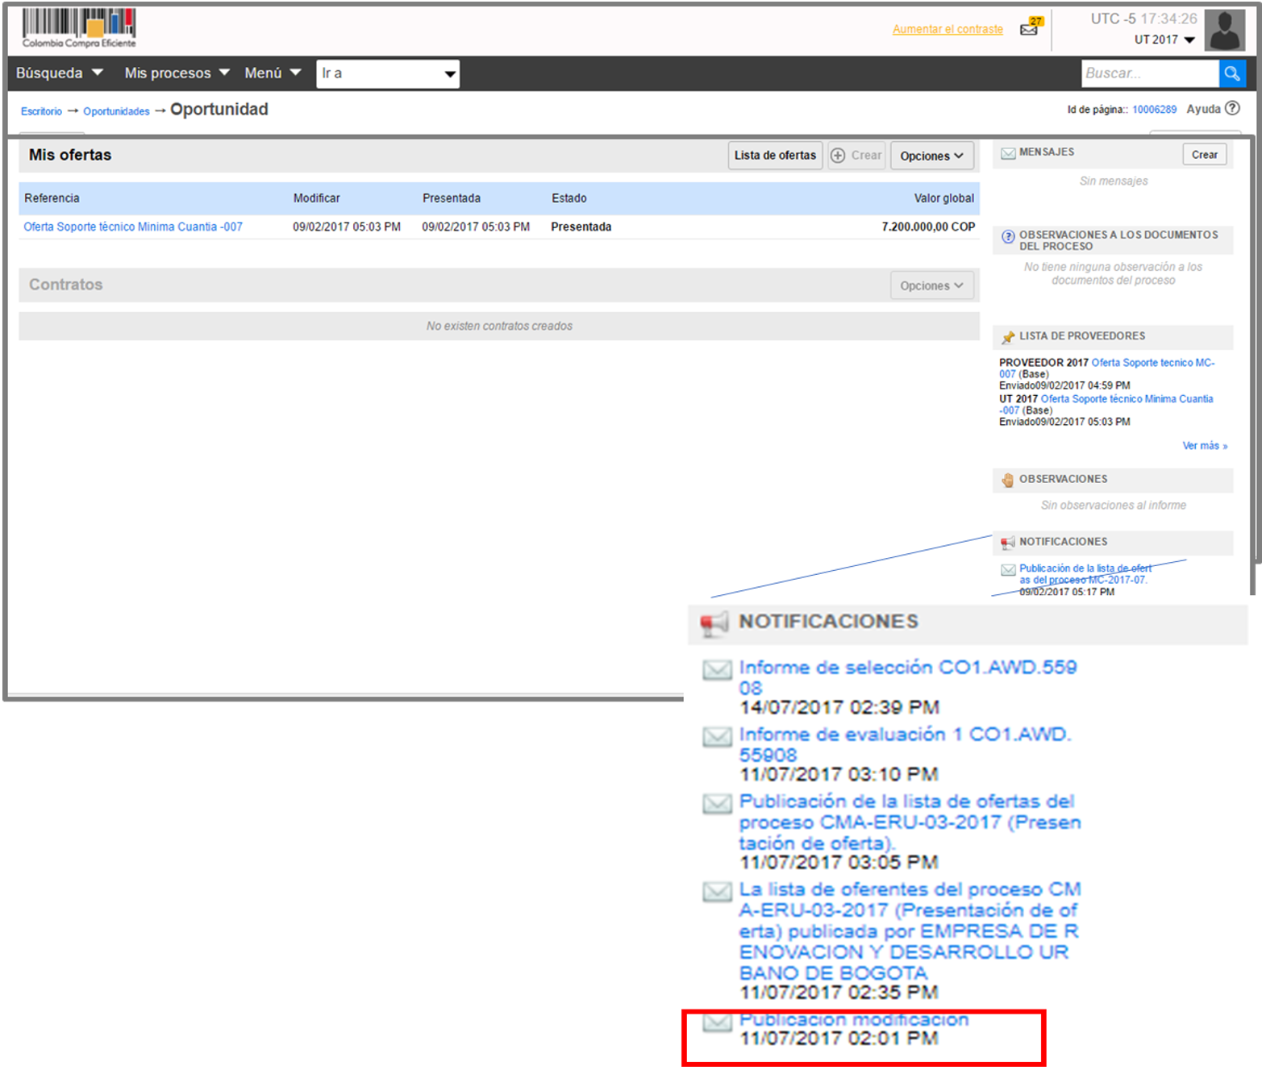Click the Aumentar el contraste link
Image resolution: width=1262 pixels, height=1070 pixels.
[x=948, y=29]
